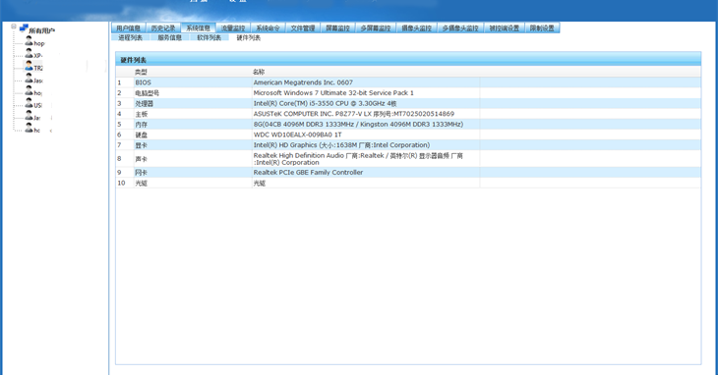Collapse the 所有用户 tree root
The width and height of the screenshot is (718, 375).
click(14, 27)
